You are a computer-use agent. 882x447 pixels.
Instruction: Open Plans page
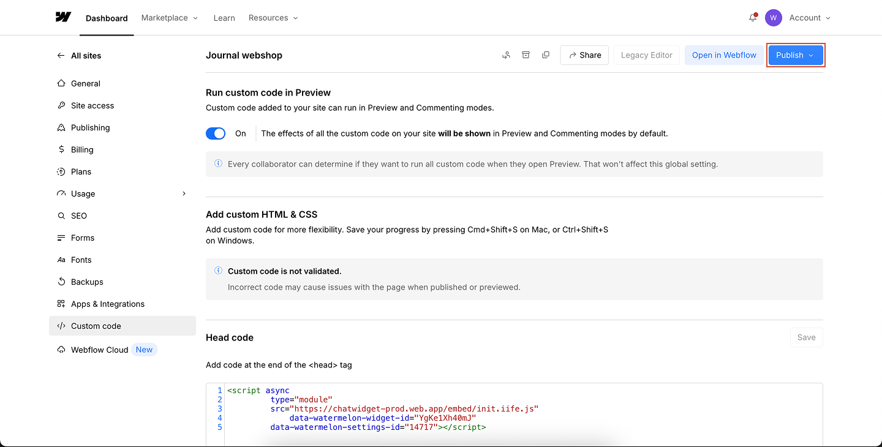tap(123, 171)
